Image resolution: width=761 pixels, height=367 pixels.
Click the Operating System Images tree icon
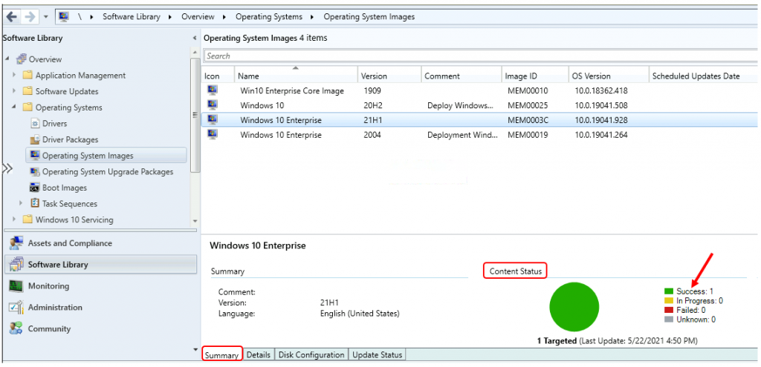34,156
